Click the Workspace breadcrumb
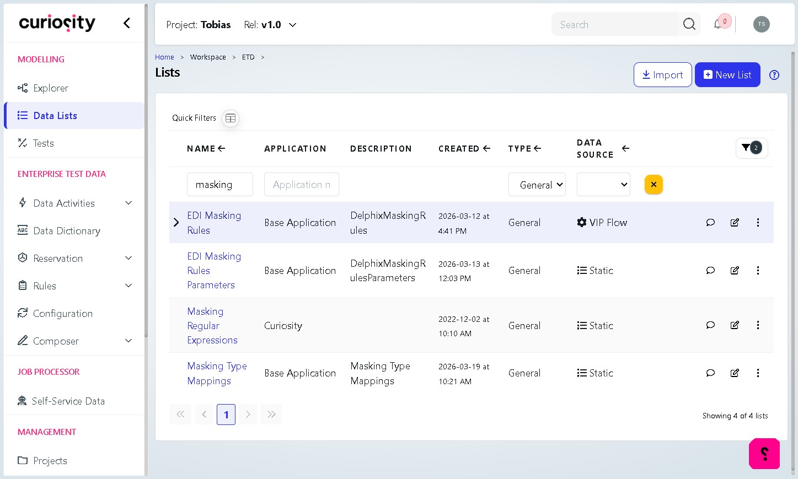Image resolution: width=798 pixels, height=479 pixels. 208,57
